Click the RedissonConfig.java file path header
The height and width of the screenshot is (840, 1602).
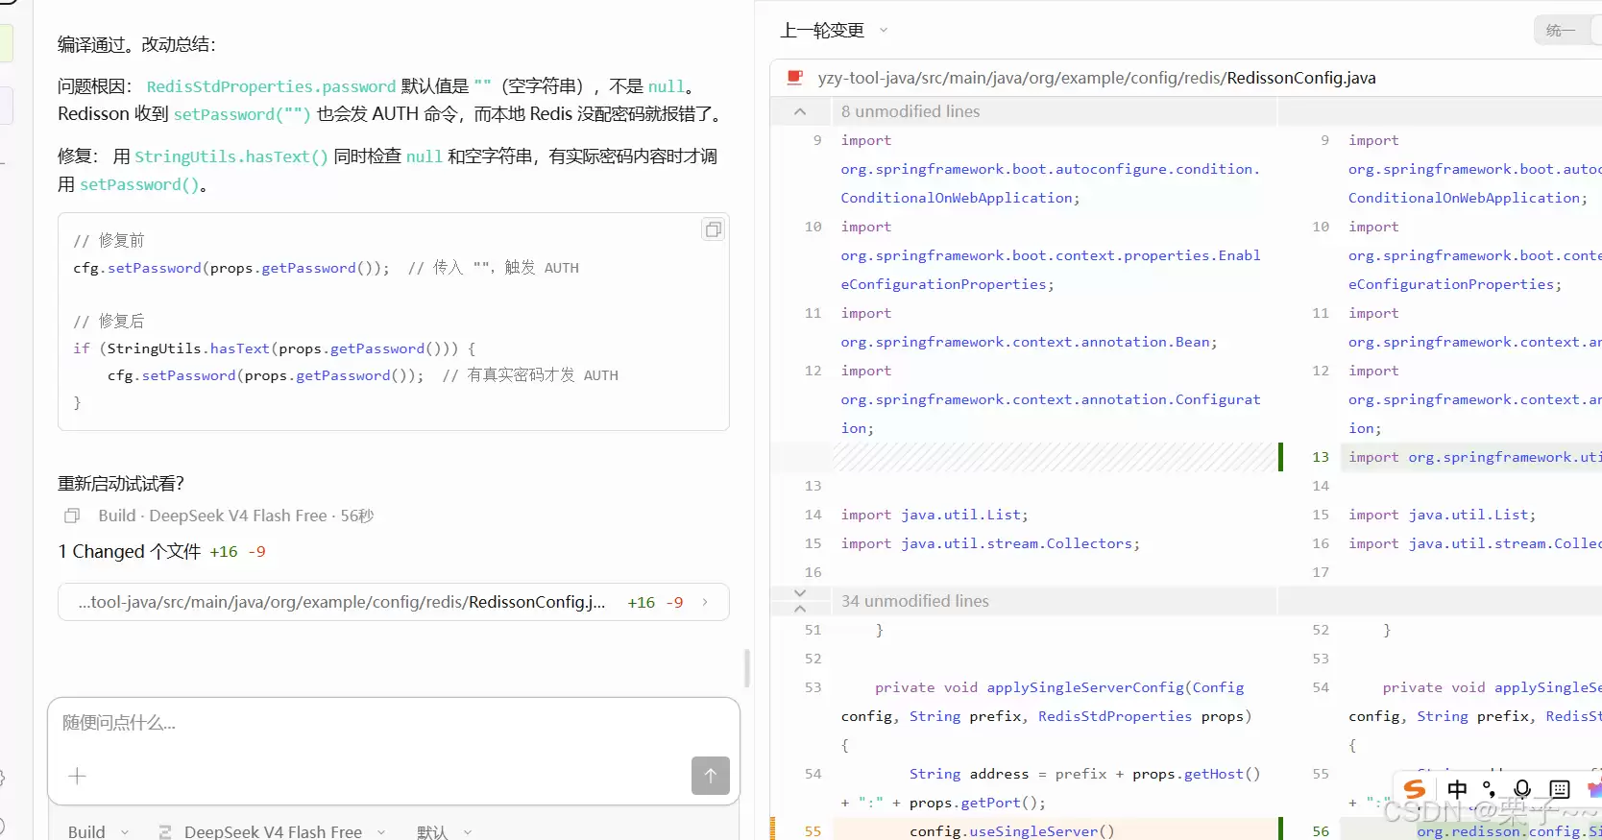coord(1097,78)
